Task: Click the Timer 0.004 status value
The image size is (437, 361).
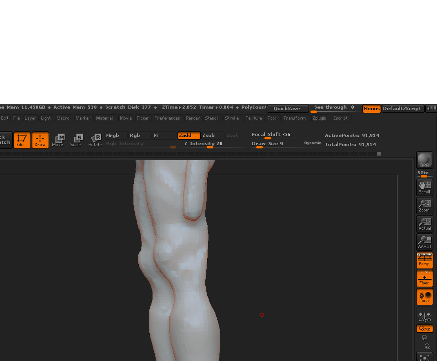Action: (216, 107)
